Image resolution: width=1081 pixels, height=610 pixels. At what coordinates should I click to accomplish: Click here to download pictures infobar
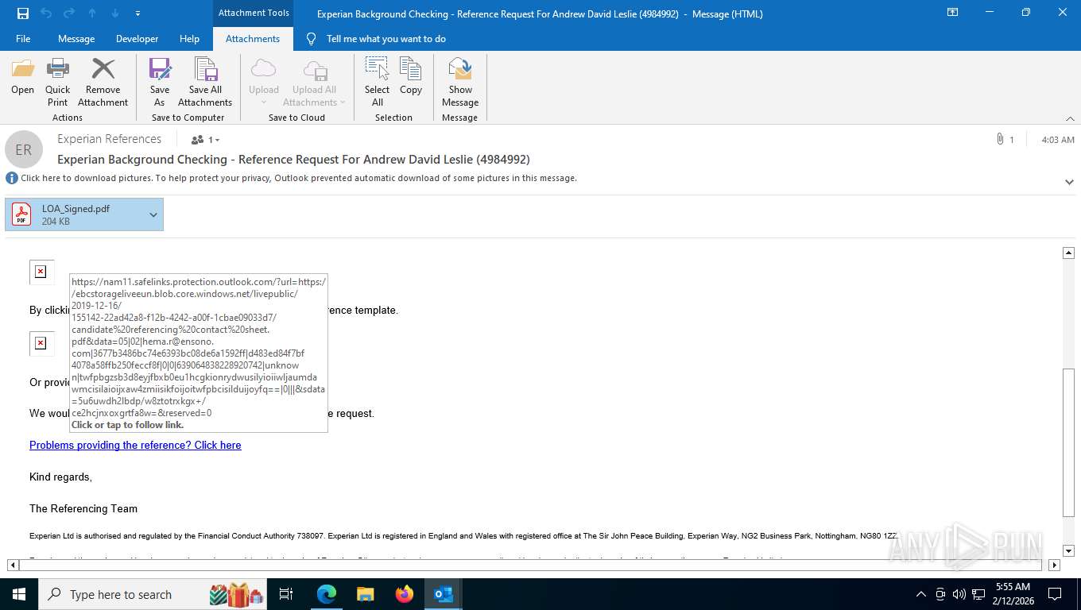point(298,178)
